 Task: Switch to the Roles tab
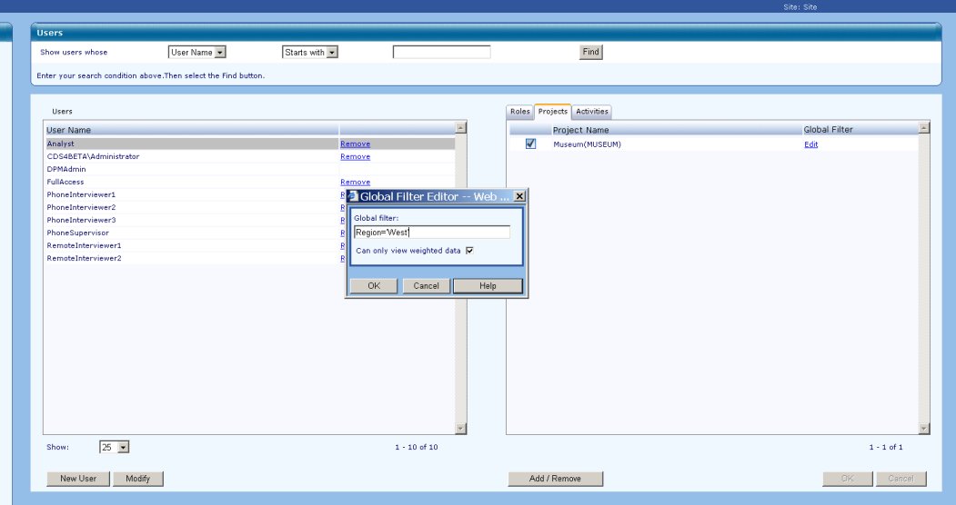pyautogui.click(x=520, y=112)
